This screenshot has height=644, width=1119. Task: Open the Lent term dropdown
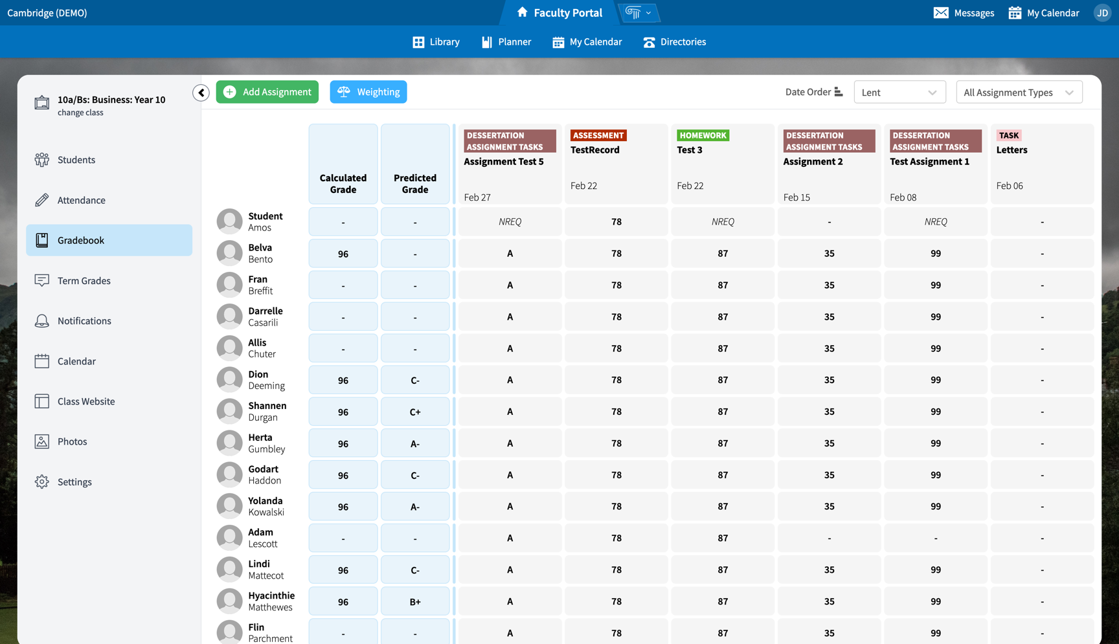(x=899, y=91)
